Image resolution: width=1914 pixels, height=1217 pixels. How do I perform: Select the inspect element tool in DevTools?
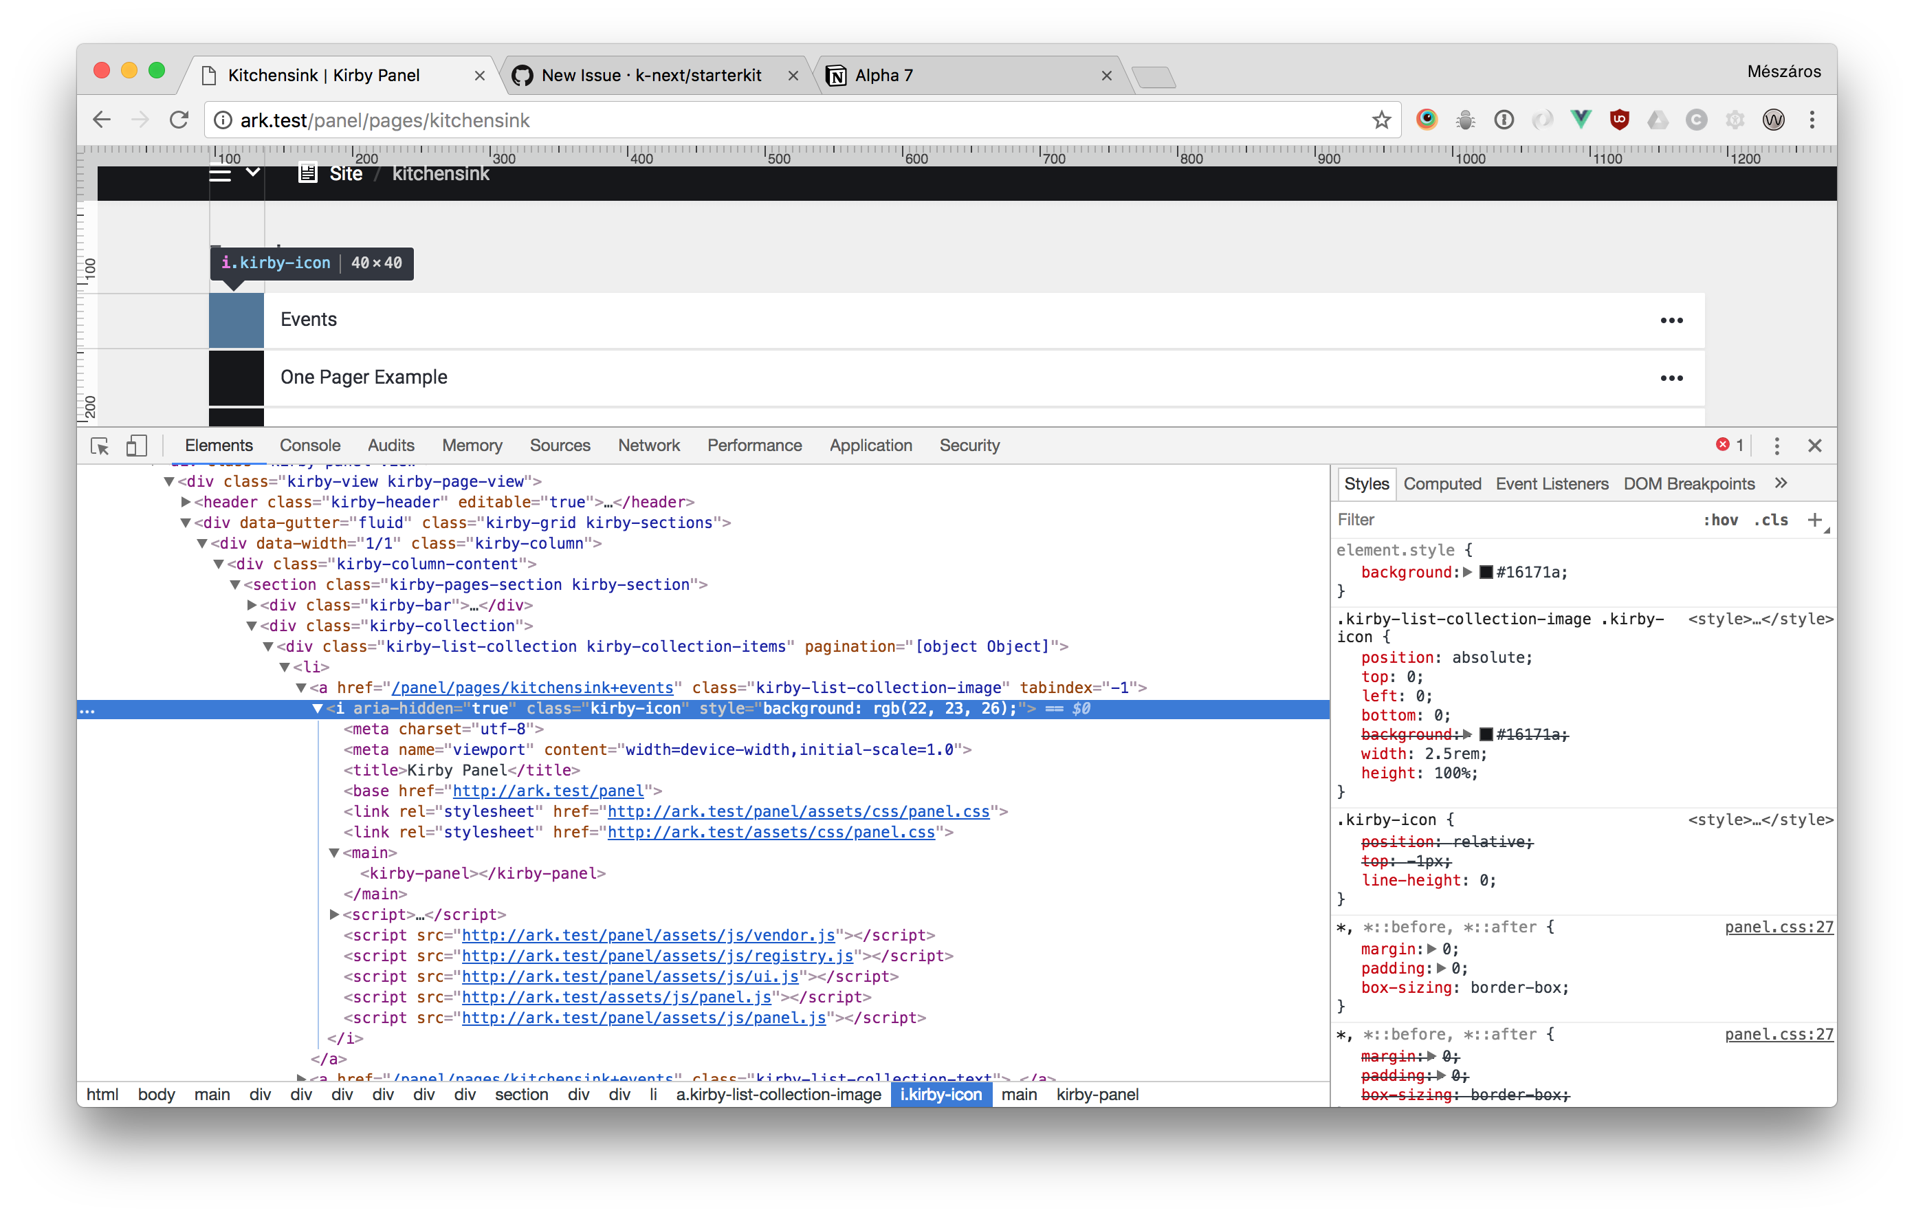click(x=100, y=446)
